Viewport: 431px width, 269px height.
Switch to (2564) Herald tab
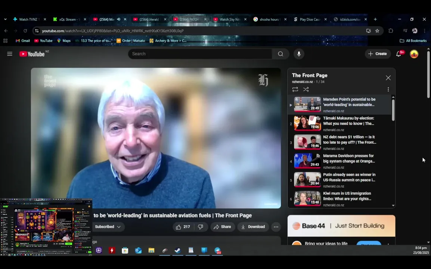click(x=149, y=19)
